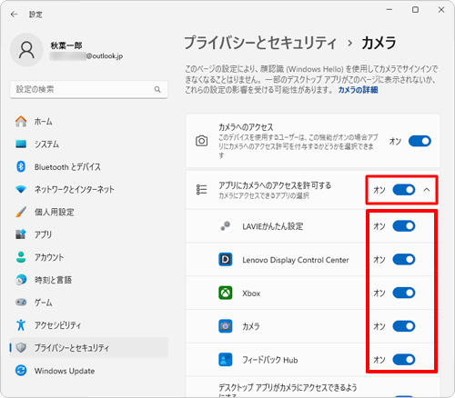Toggle Lenovo Display Control Center camera switch

point(404,260)
